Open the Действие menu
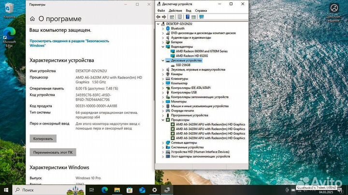This screenshot has height=195, width=348. pyautogui.click(x=175, y=11)
